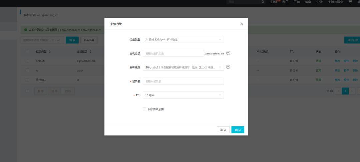Screen dimensions: 360x162
Task: Open help icon beside 解析线路 dropdown
Action: click(228, 67)
